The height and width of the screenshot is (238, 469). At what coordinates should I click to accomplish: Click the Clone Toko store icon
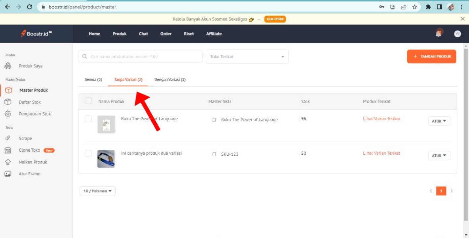[8, 150]
